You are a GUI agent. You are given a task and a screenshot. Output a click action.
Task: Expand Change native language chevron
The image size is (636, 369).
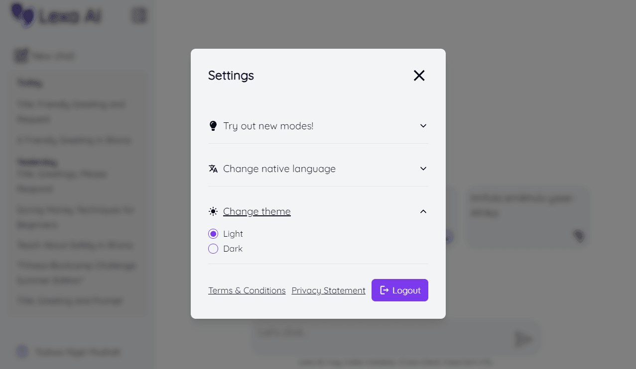423,169
